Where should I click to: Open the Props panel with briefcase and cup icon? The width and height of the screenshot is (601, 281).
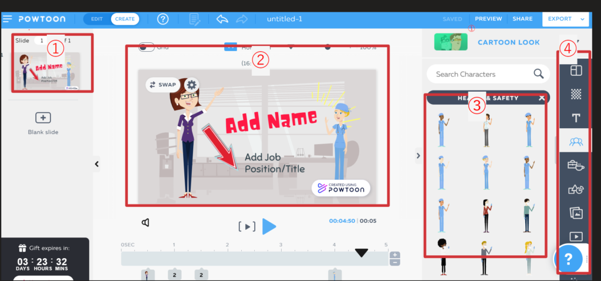pyautogui.click(x=576, y=166)
